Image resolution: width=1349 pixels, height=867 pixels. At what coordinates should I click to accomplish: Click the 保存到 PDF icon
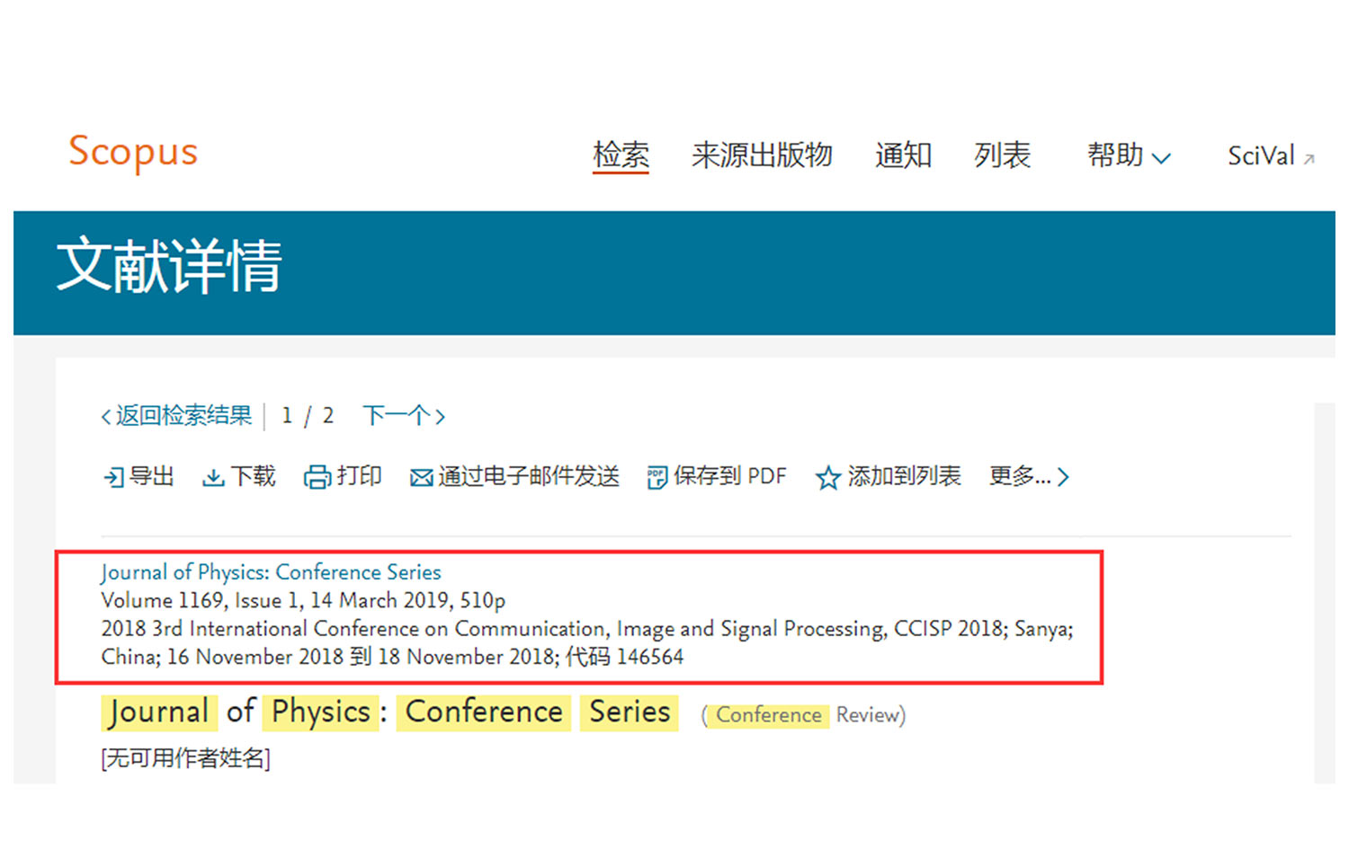click(657, 477)
